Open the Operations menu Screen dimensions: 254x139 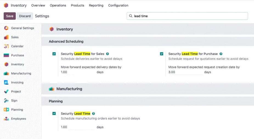(x=58, y=5)
